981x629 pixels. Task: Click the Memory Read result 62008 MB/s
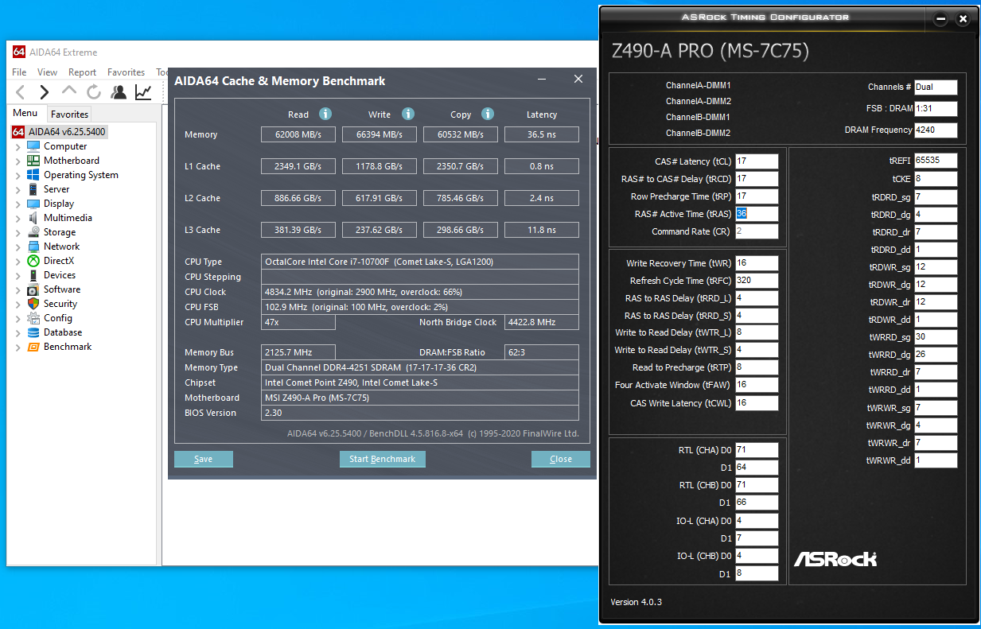click(x=298, y=134)
